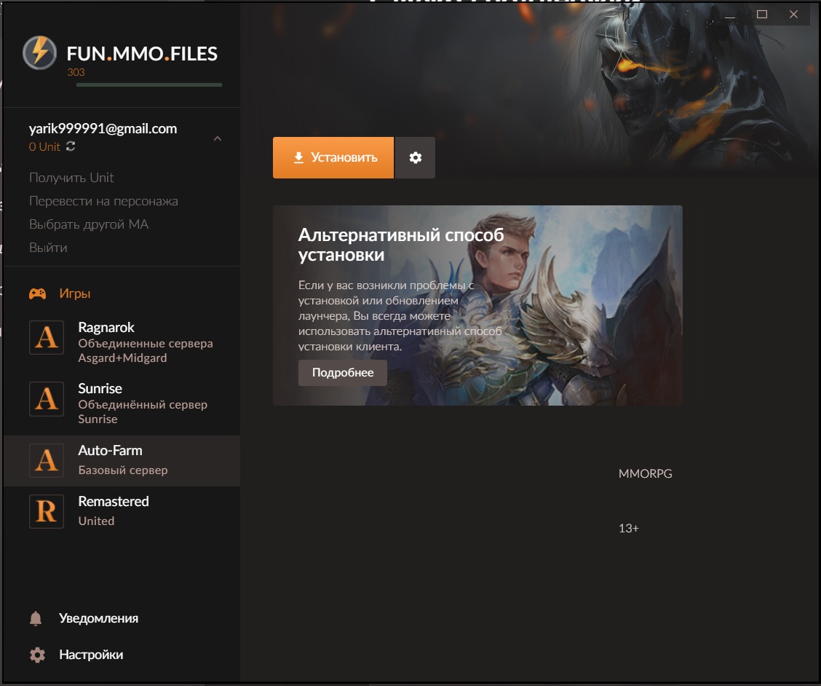Click the Sunrise server icon

point(47,400)
